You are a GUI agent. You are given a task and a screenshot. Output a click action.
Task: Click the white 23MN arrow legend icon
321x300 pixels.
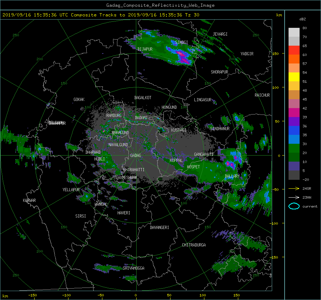pos(294,197)
